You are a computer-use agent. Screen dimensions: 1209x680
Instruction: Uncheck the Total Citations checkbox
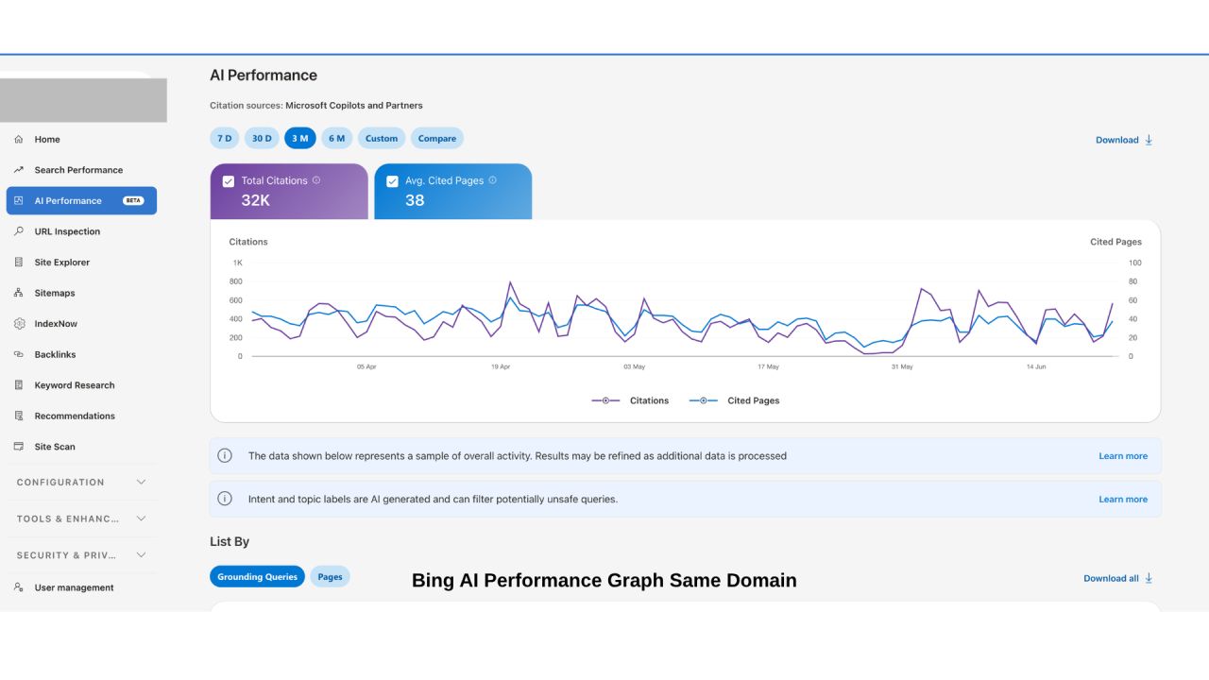228,181
